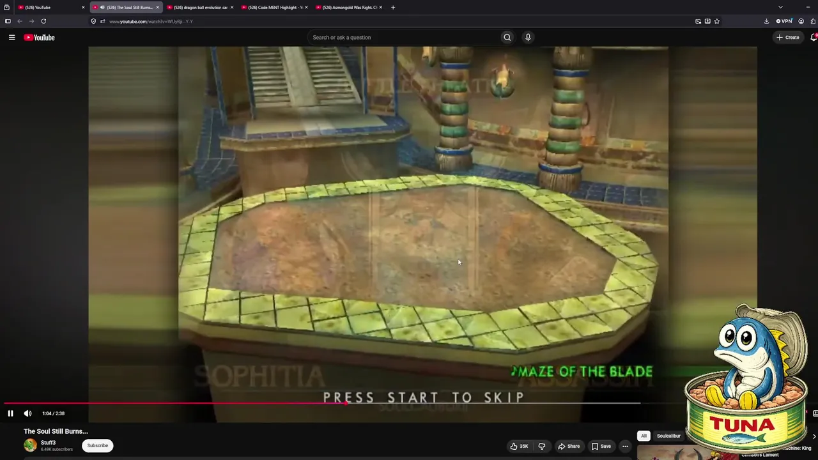Select the 'All' filter chip
The image size is (818, 460).
pos(644,436)
